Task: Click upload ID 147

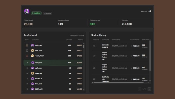Action: 94,56
